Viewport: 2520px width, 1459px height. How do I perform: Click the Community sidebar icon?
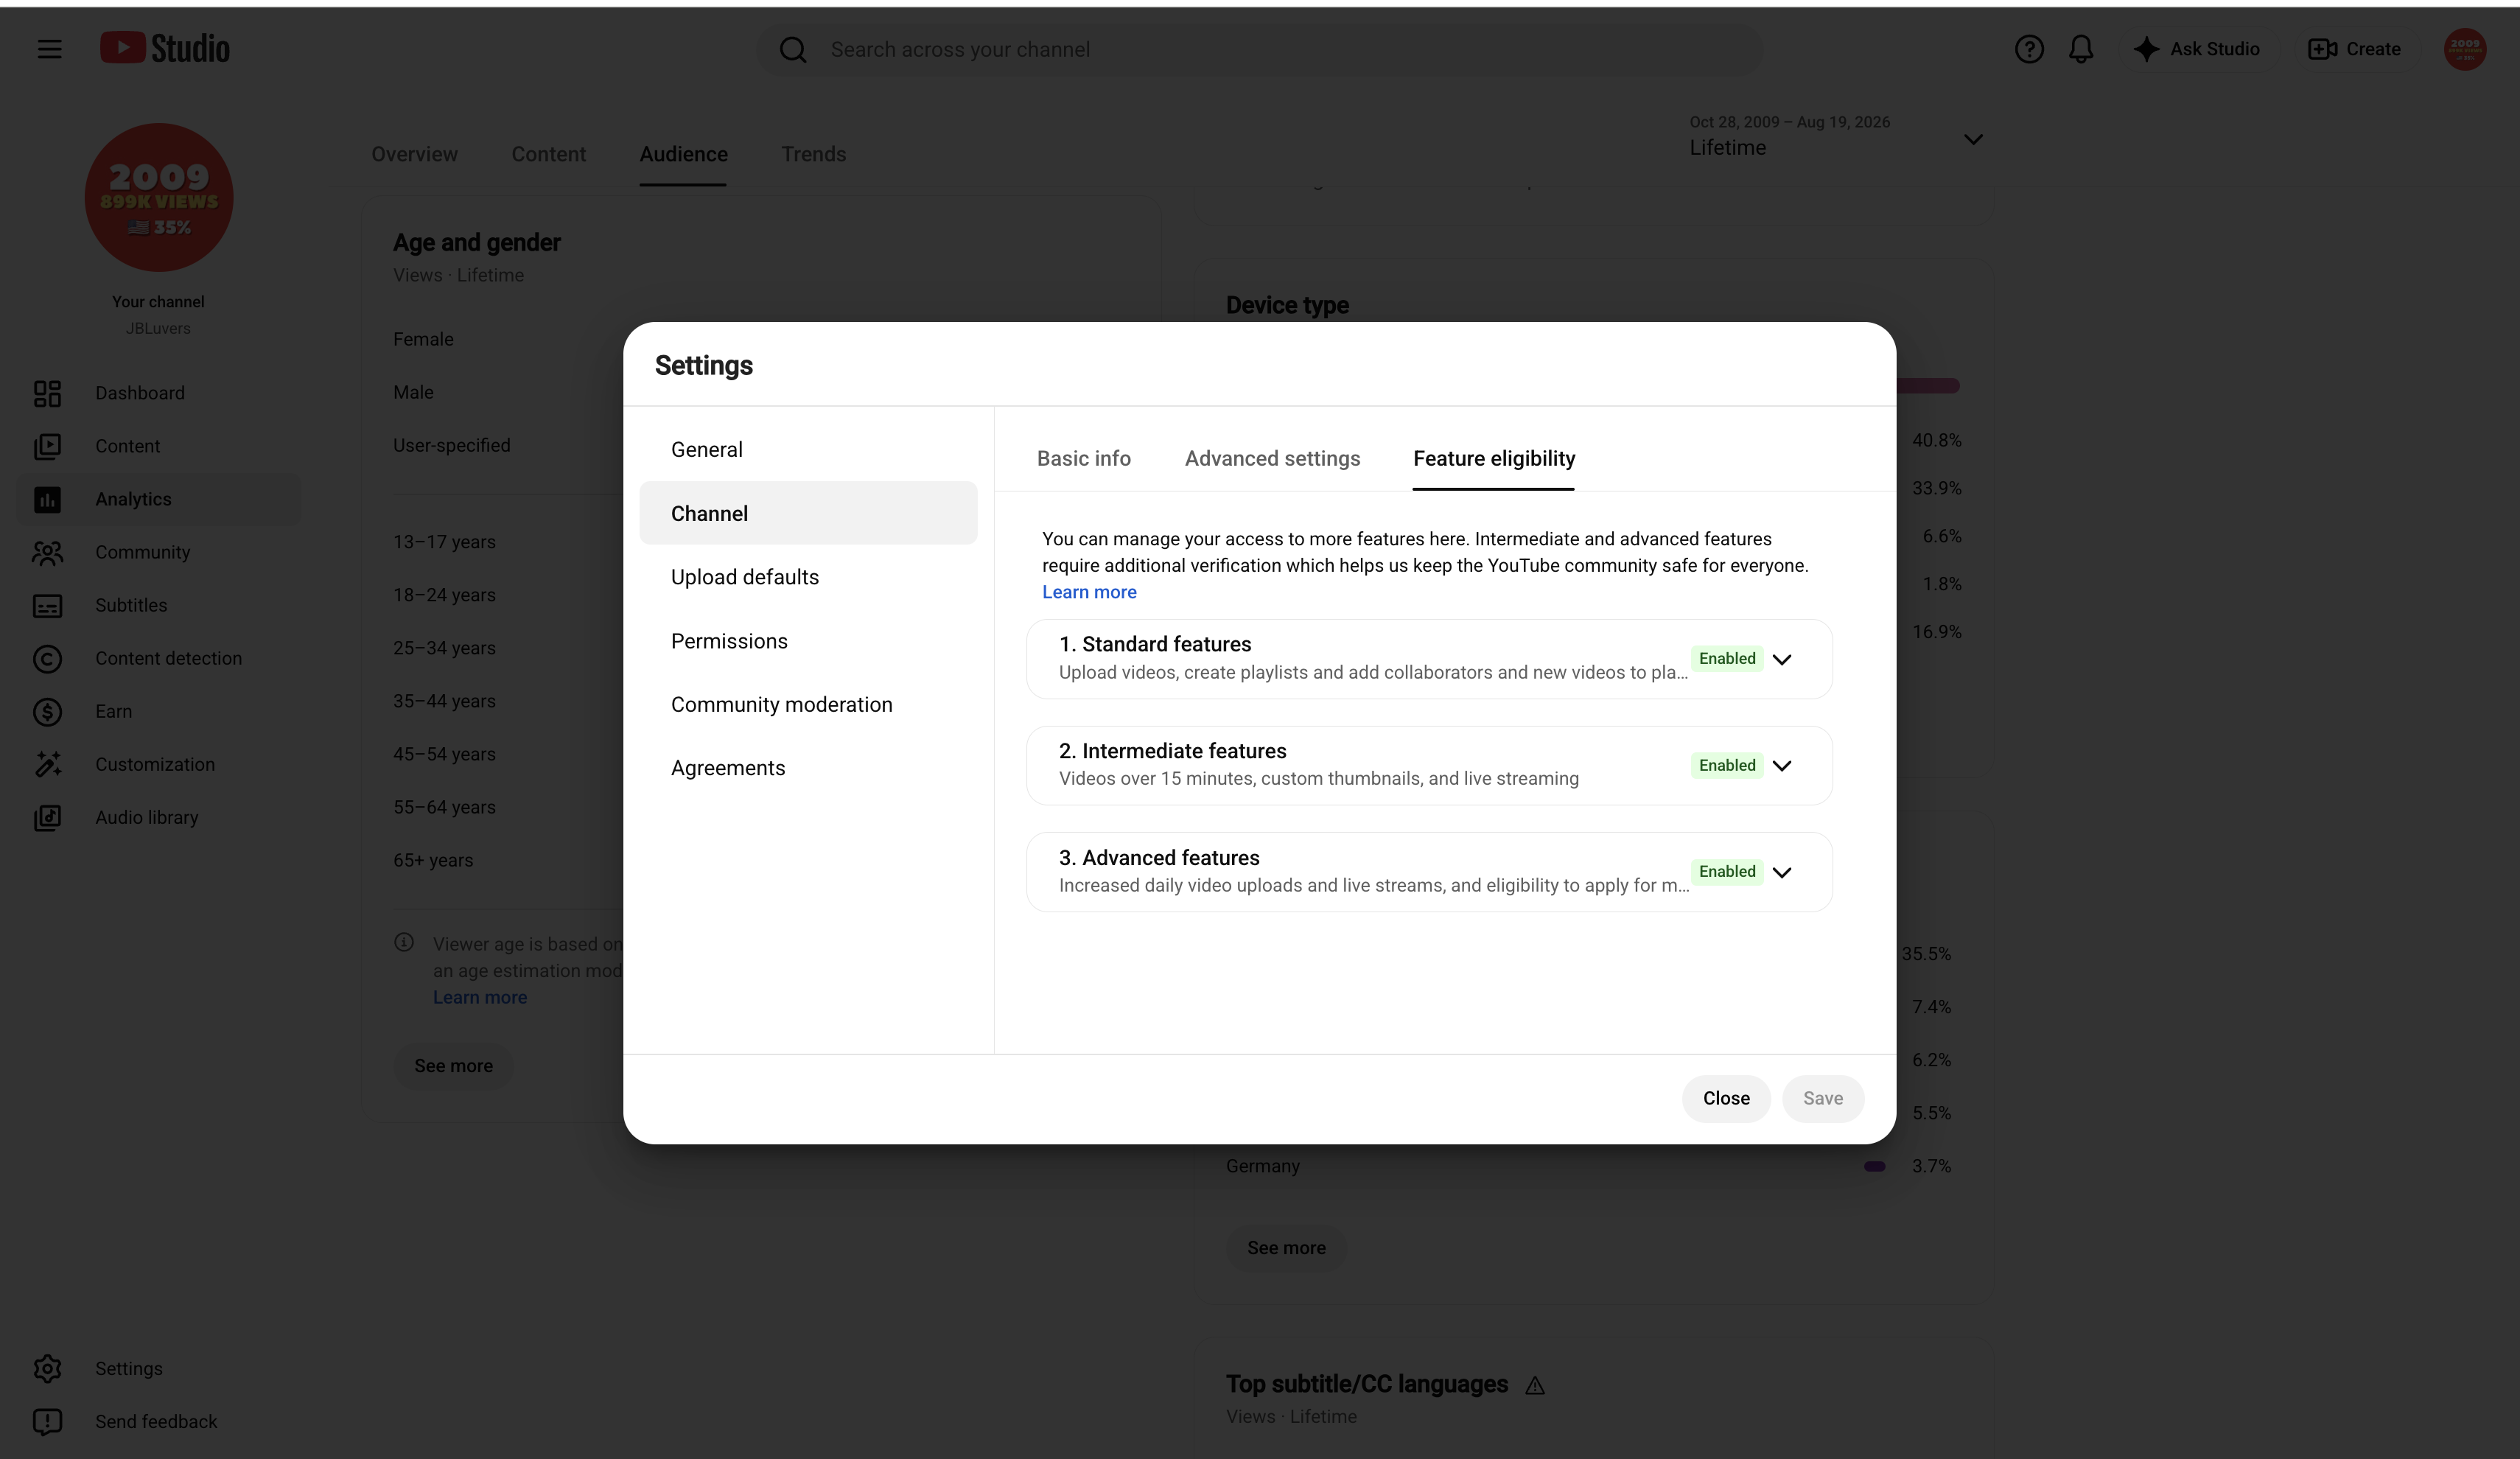[x=47, y=552]
